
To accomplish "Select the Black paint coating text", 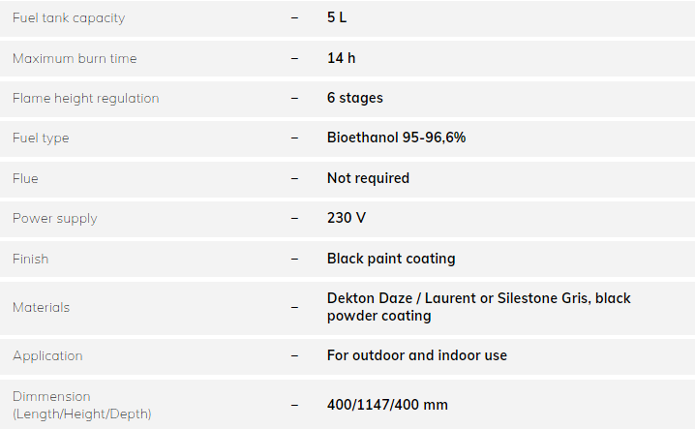I will (x=391, y=259).
